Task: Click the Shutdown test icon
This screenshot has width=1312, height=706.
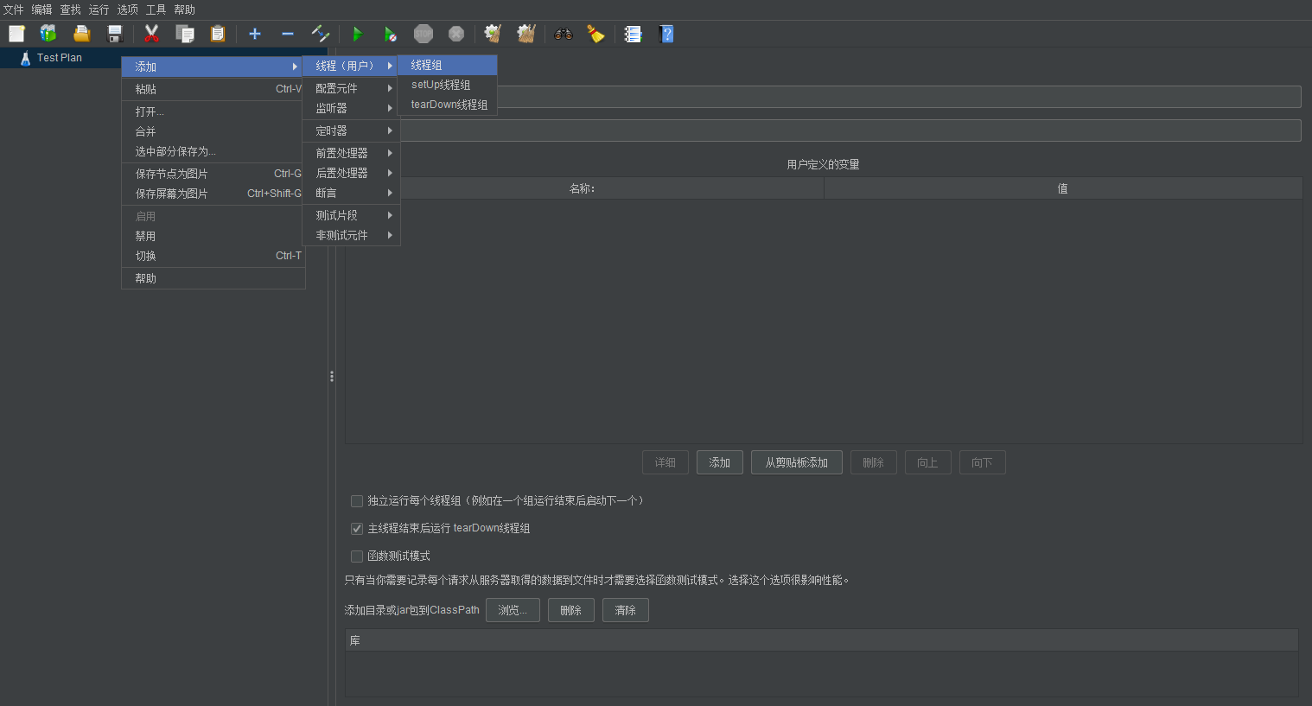Action: (x=456, y=34)
